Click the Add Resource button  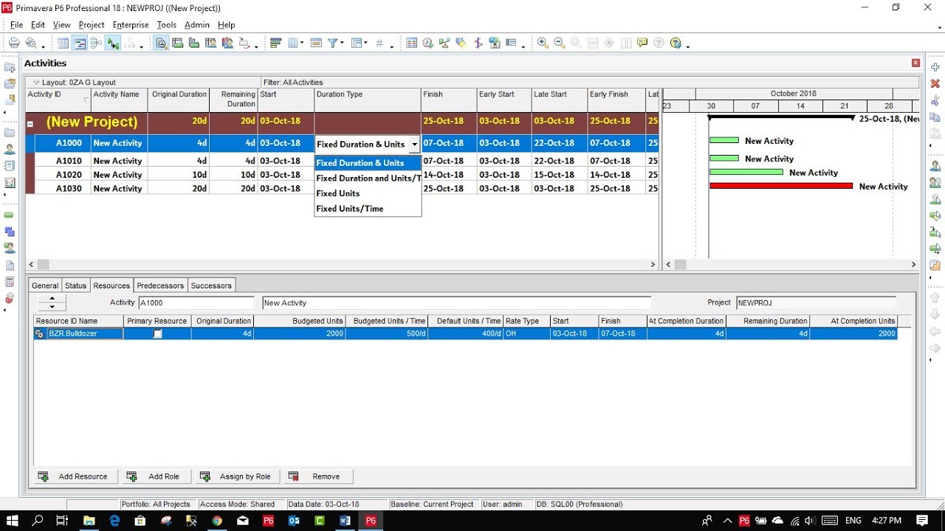[74, 476]
